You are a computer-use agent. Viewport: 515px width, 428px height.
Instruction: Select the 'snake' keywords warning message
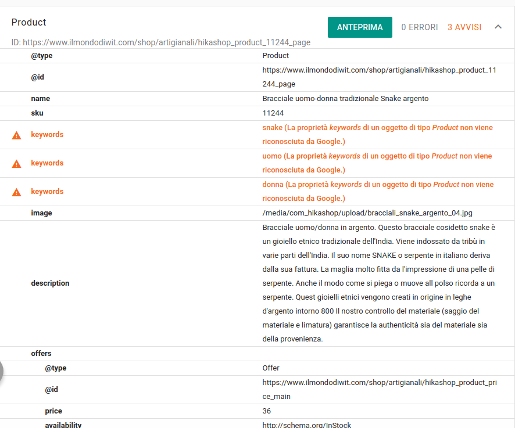point(377,134)
